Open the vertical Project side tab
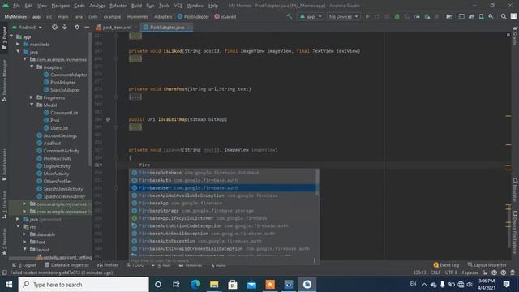Screen dimensions: 519x292 [x=4, y=38]
